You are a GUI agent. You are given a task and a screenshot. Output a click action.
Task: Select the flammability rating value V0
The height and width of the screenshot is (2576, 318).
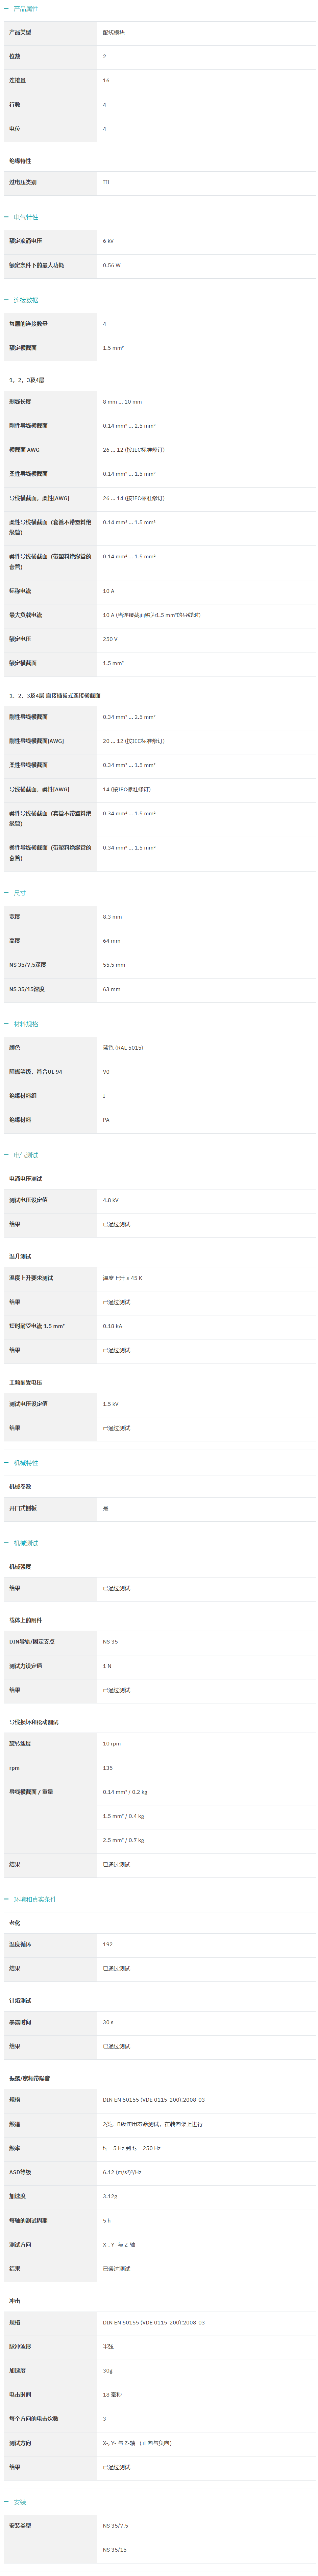coord(106,1072)
